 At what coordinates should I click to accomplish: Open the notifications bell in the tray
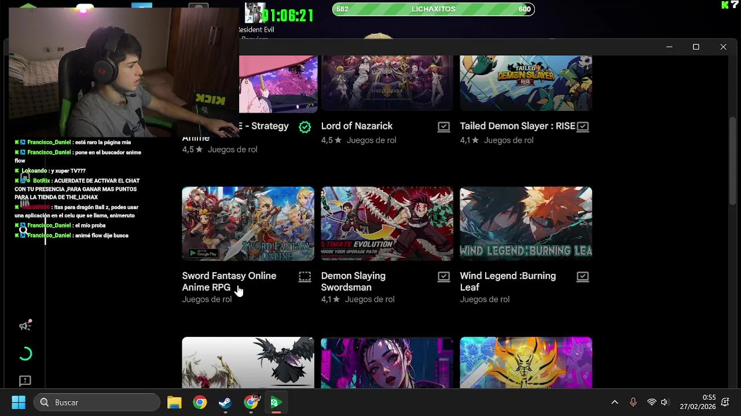[x=725, y=402]
